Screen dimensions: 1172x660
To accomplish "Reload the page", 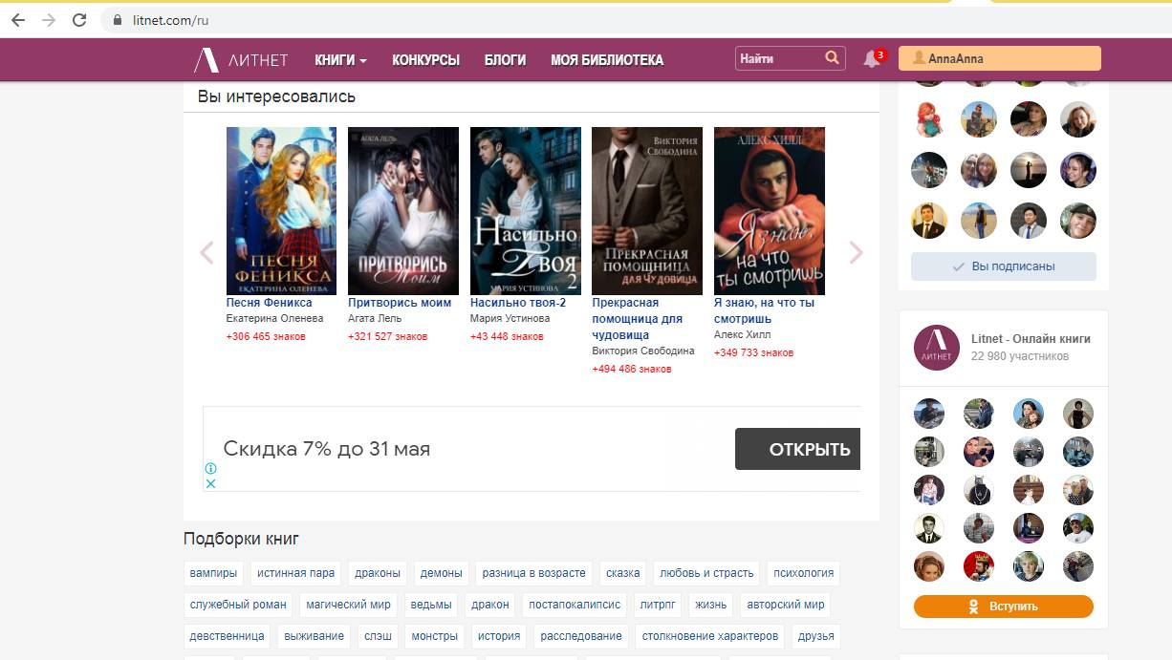I will 79,20.
